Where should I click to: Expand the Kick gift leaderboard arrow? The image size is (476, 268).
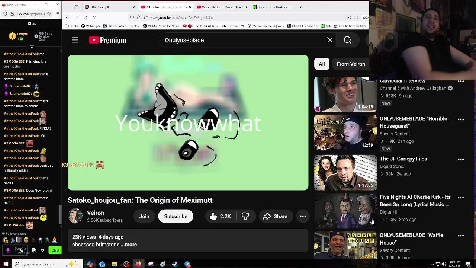(x=32, y=47)
